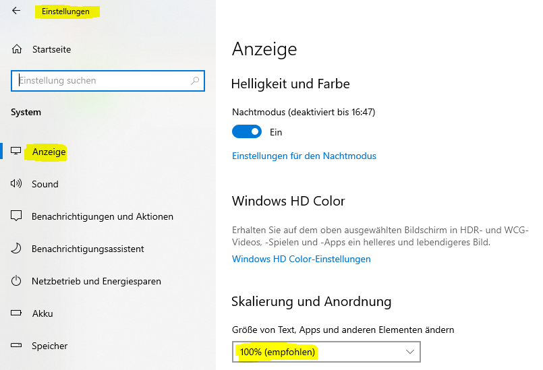This screenshot has height=370, width=543.
Task: Click the power icon for Netzbetrieb
Action: (x=16, y=281)
